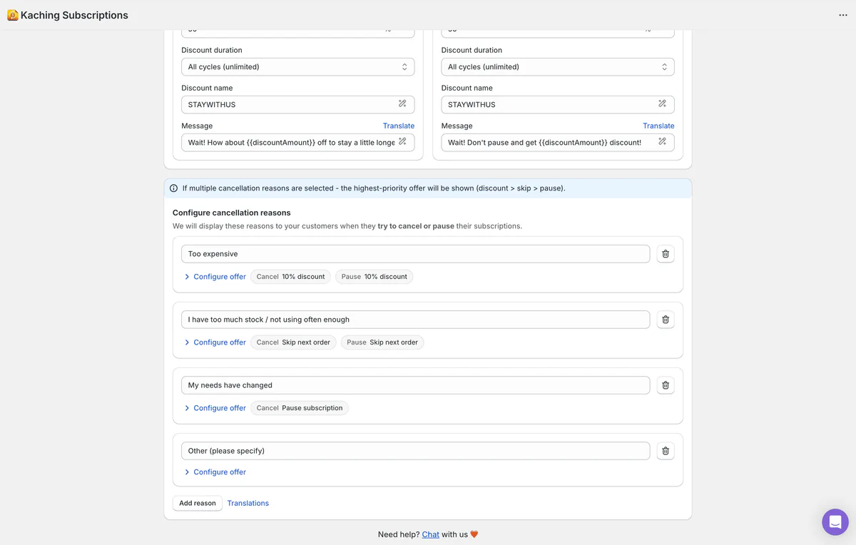Delete the 'Too expensive' cancellation reason

(665, 254)
